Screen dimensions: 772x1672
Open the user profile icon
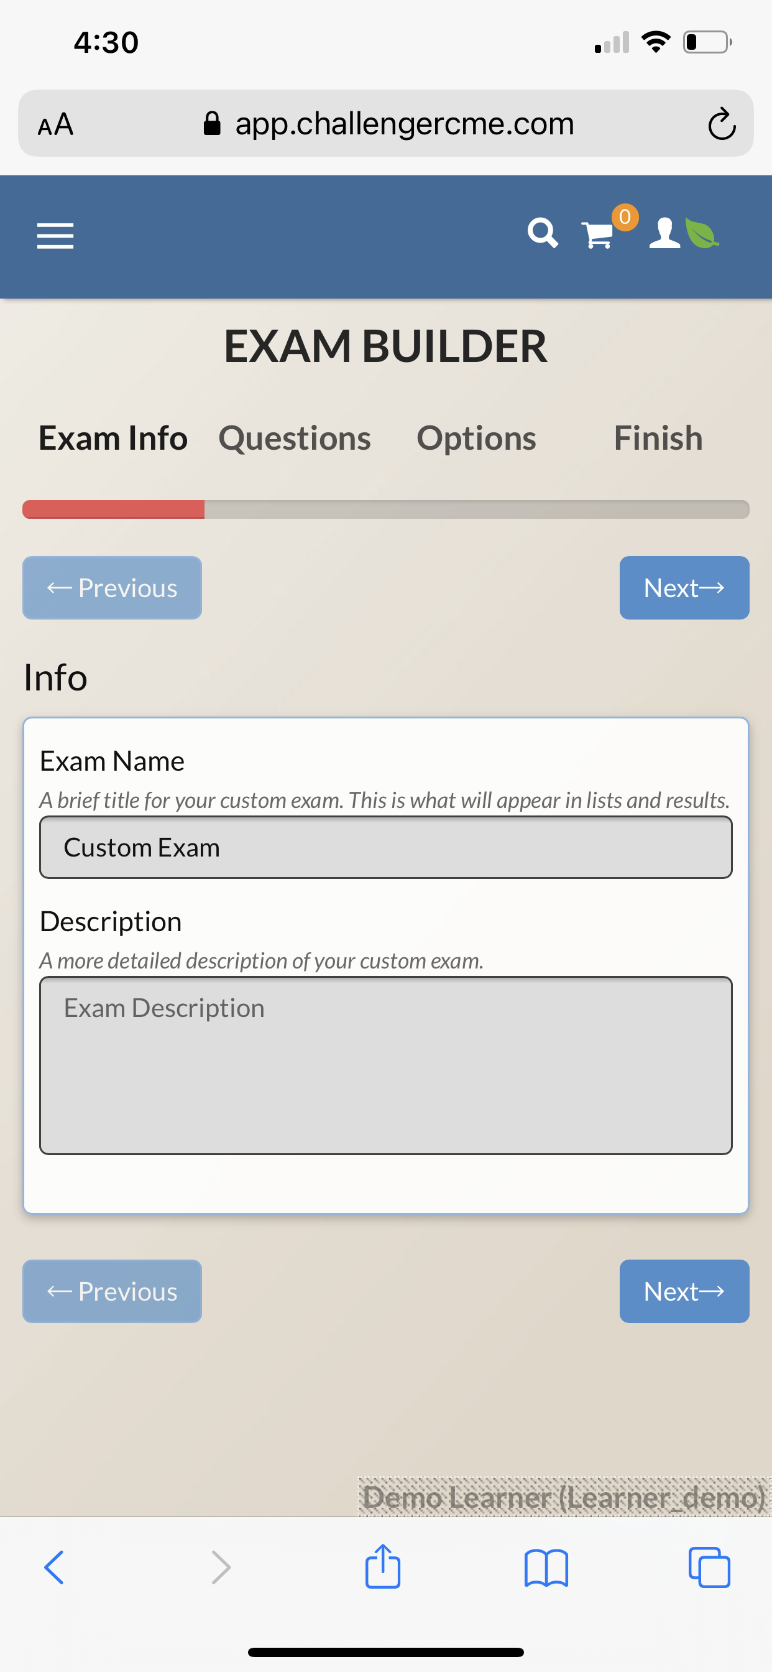[665, 233]
